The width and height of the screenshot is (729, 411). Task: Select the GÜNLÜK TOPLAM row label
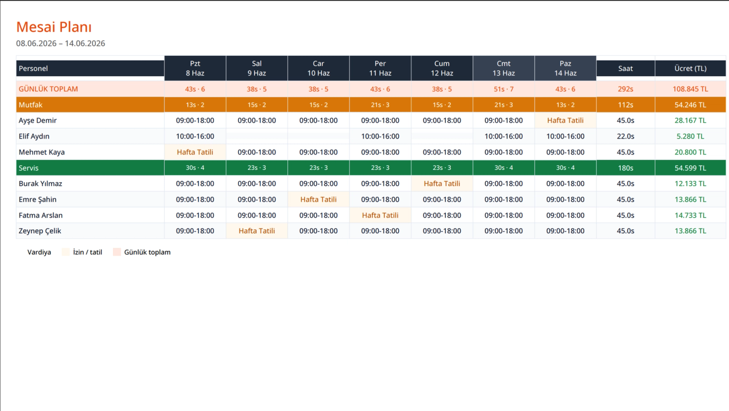pos(48,89)
